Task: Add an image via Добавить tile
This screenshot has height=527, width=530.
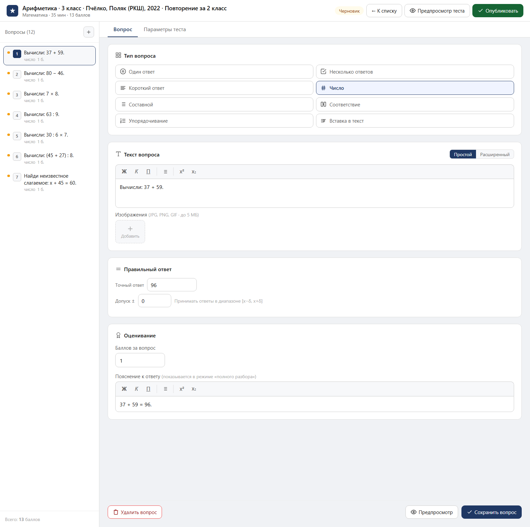Action: click(130, 232)
